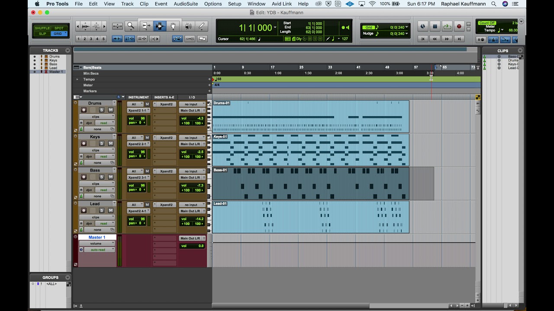Viewport: 554px width, 311px height.
Task: Expand the Tempo ruler disclosure triangle
Action: [x=77, y=79]
